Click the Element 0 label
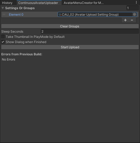 (x=16, y=15)
